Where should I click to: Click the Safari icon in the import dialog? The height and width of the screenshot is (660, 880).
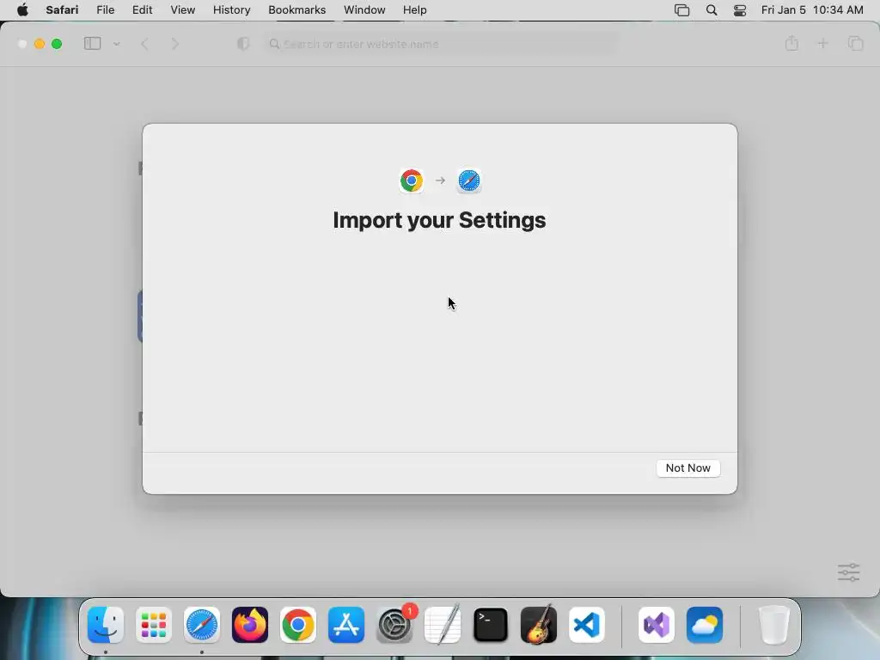coord(468,180)
